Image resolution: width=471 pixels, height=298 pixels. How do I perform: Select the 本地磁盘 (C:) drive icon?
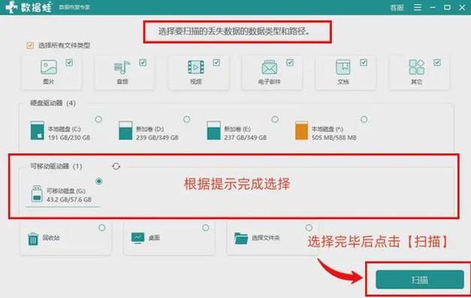pyautogui.click(x=38, y=131)
